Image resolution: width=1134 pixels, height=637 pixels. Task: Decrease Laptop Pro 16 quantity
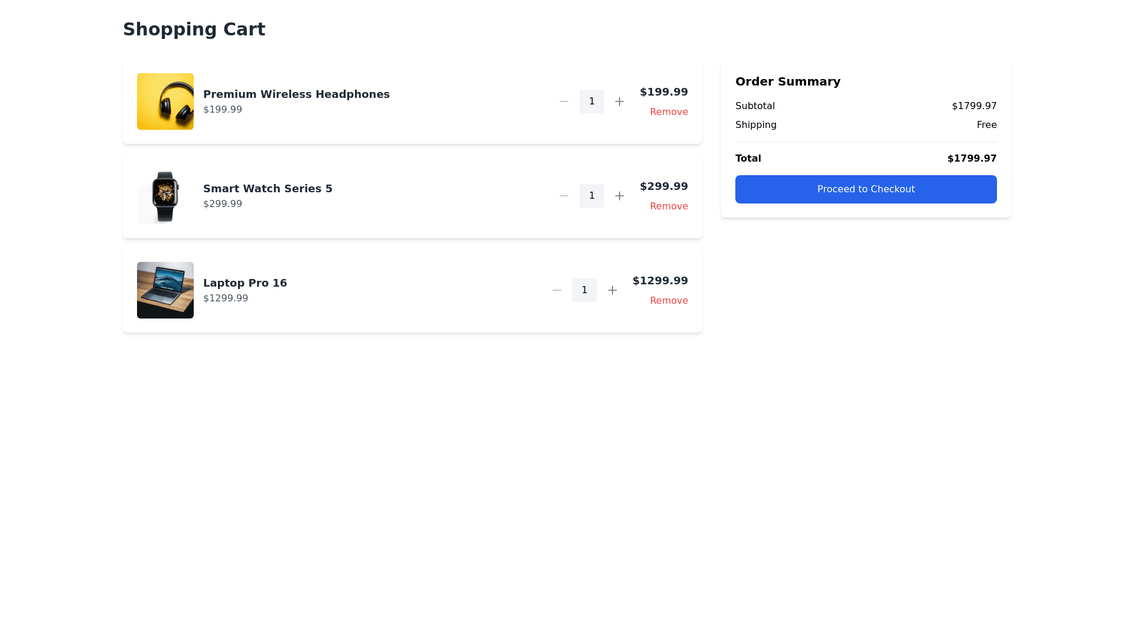coord(557,290)
